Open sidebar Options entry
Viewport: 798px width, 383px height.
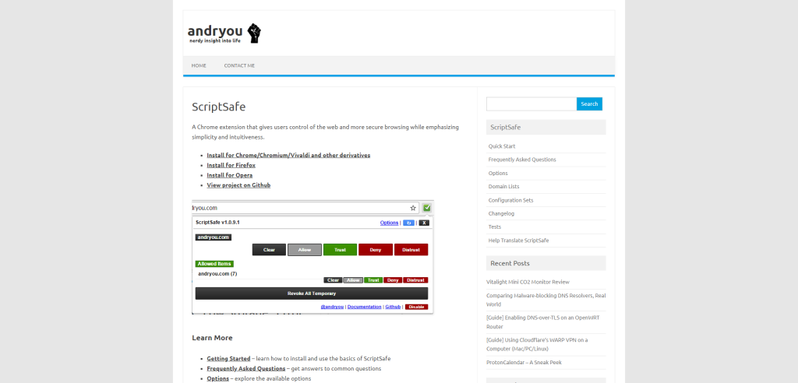coord(498,173)
